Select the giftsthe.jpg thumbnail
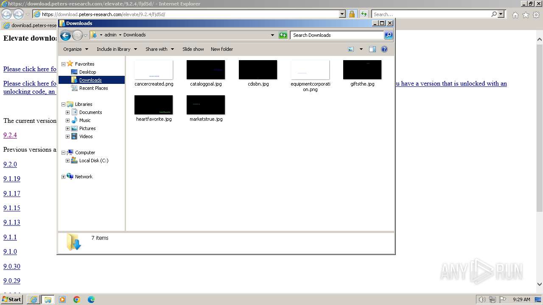Viewport: 543px width, 305px height. 362,69
